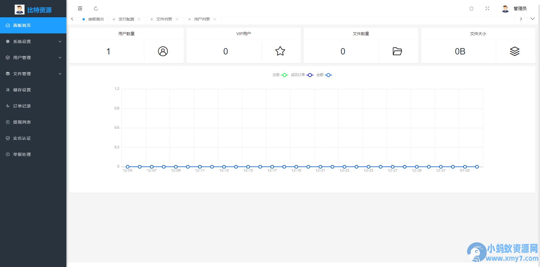540x267 pixels.
Task: Click the 12-25 x-axis label
Action: [368, 171]
